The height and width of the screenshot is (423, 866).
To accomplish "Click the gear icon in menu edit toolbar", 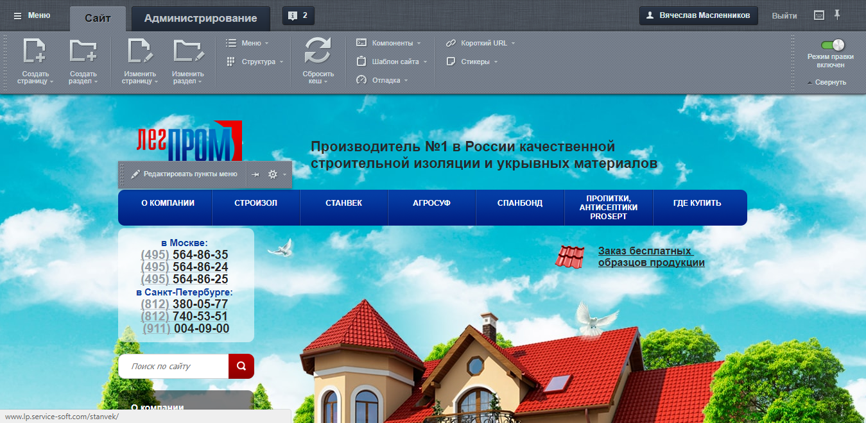I will [273, 174].
